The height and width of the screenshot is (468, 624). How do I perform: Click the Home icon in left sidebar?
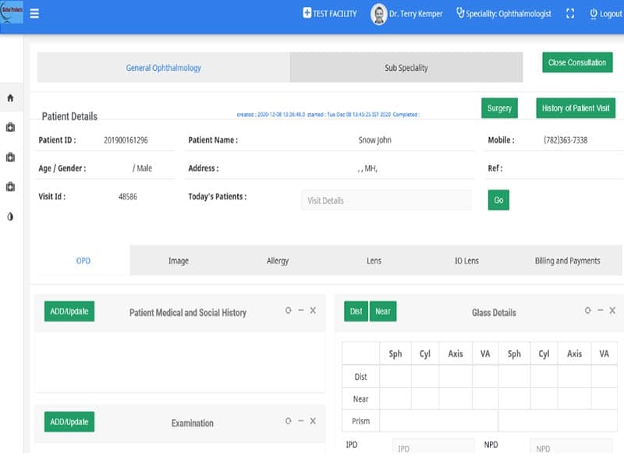point(10,98)
